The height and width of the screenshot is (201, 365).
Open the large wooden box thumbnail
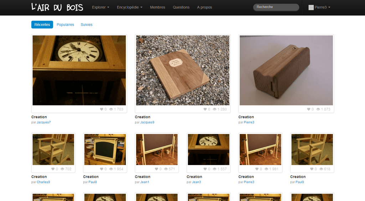pyautogui.click(x=286, y=70)
